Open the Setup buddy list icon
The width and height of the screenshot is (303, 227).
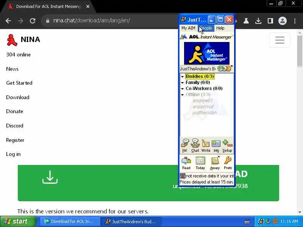(227, 146)
